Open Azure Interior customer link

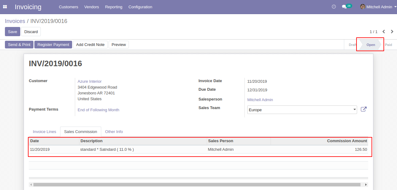[90, 82]
